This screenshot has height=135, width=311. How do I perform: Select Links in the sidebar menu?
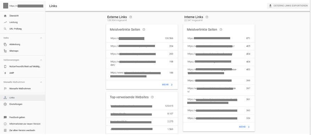pyautogui.click(x=22, y=98)
